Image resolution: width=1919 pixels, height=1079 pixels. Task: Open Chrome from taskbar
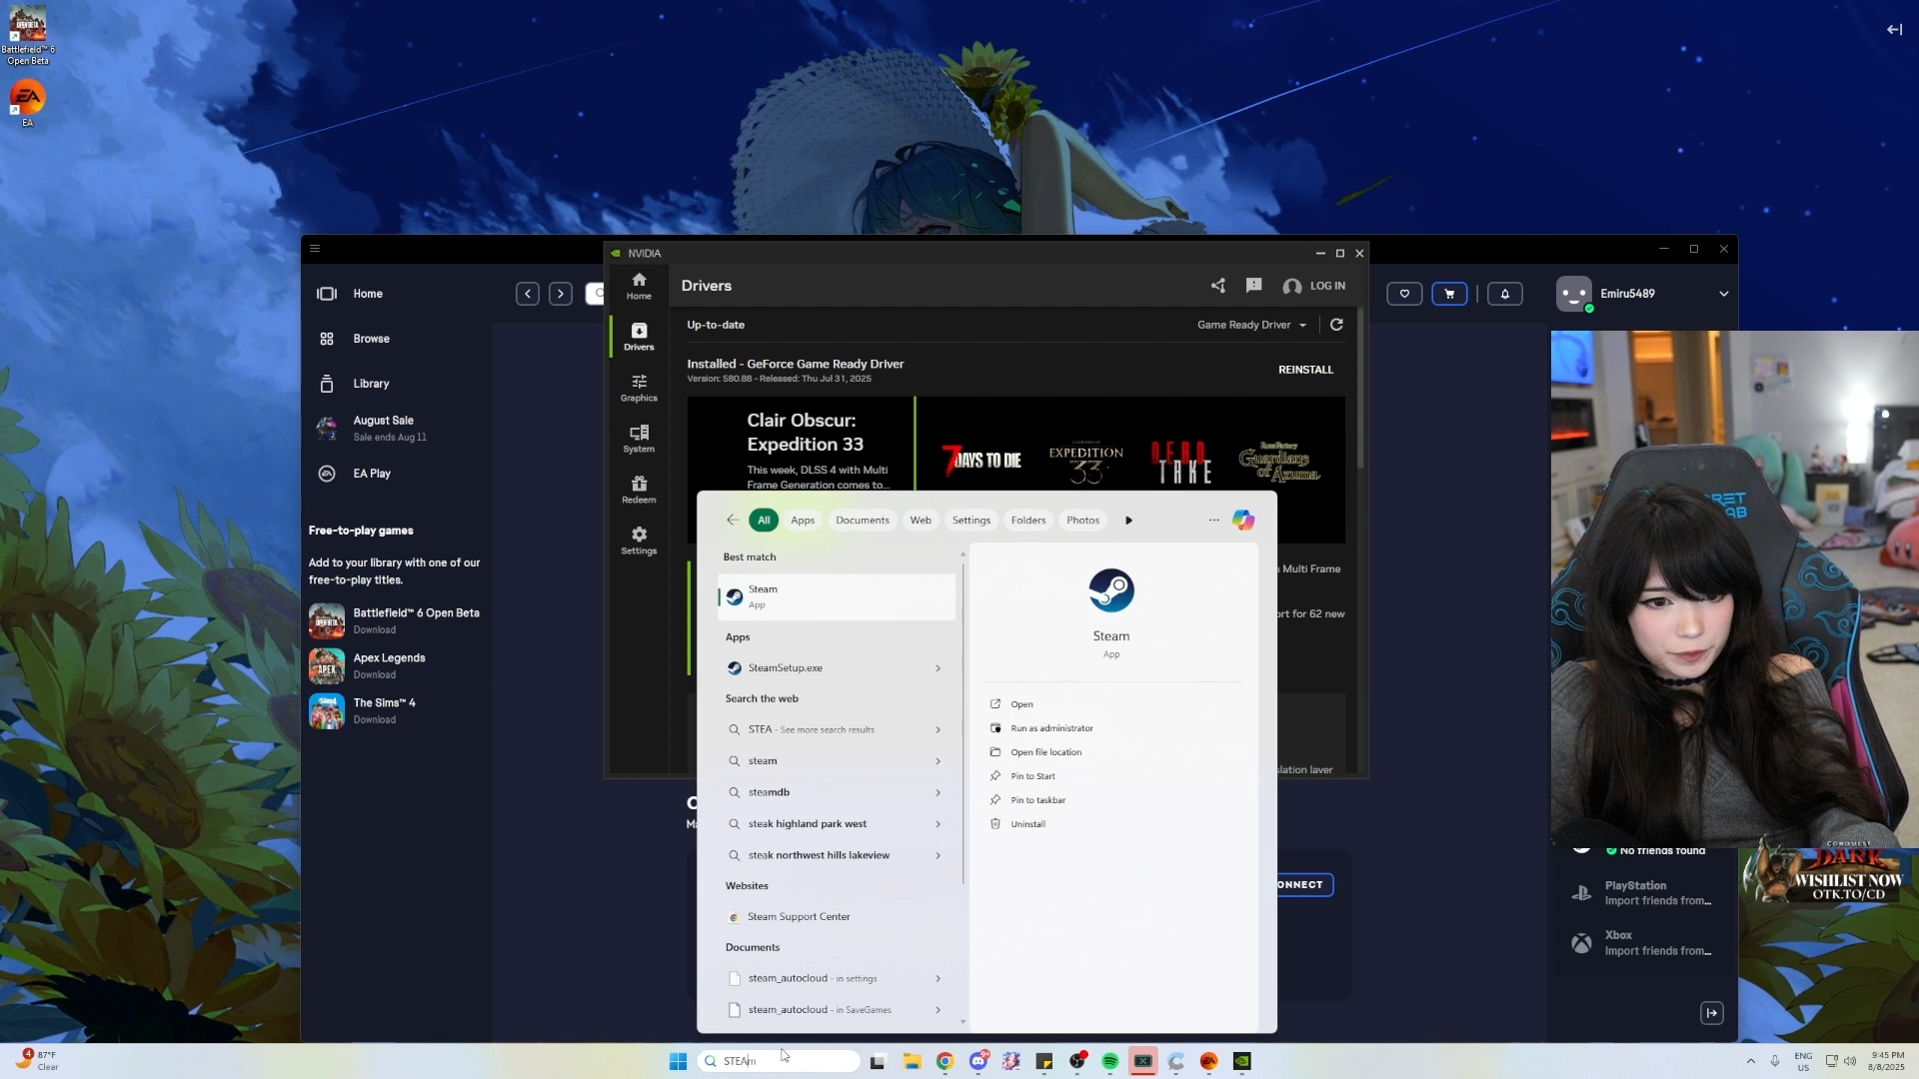pos(945,1061)
